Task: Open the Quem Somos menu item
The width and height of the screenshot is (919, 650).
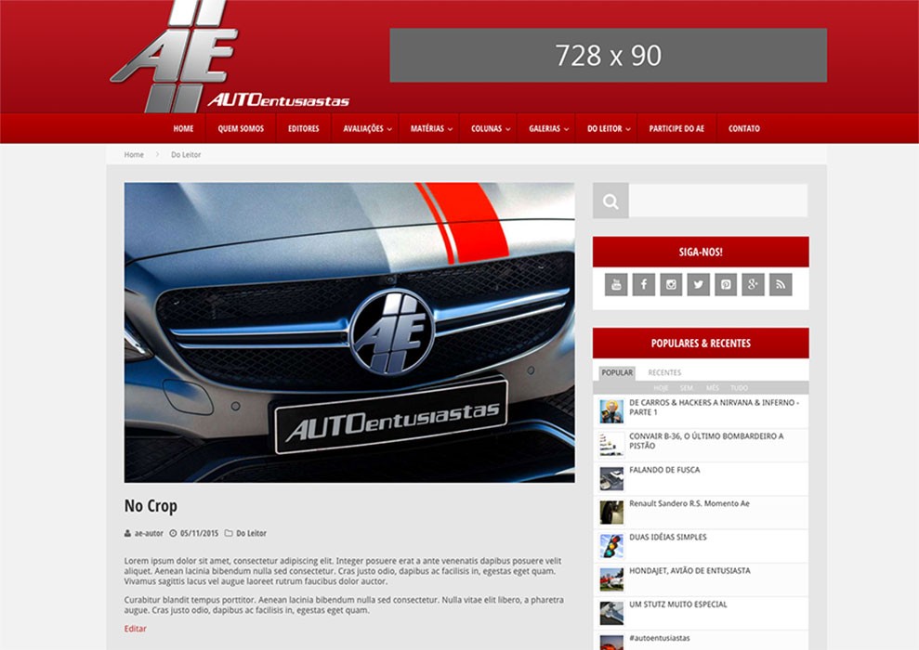Action: click(x=241, y=129)
